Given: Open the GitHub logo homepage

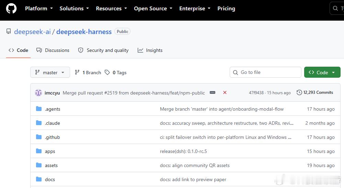Looking at the screenshot, I should (x=11, y=9).
